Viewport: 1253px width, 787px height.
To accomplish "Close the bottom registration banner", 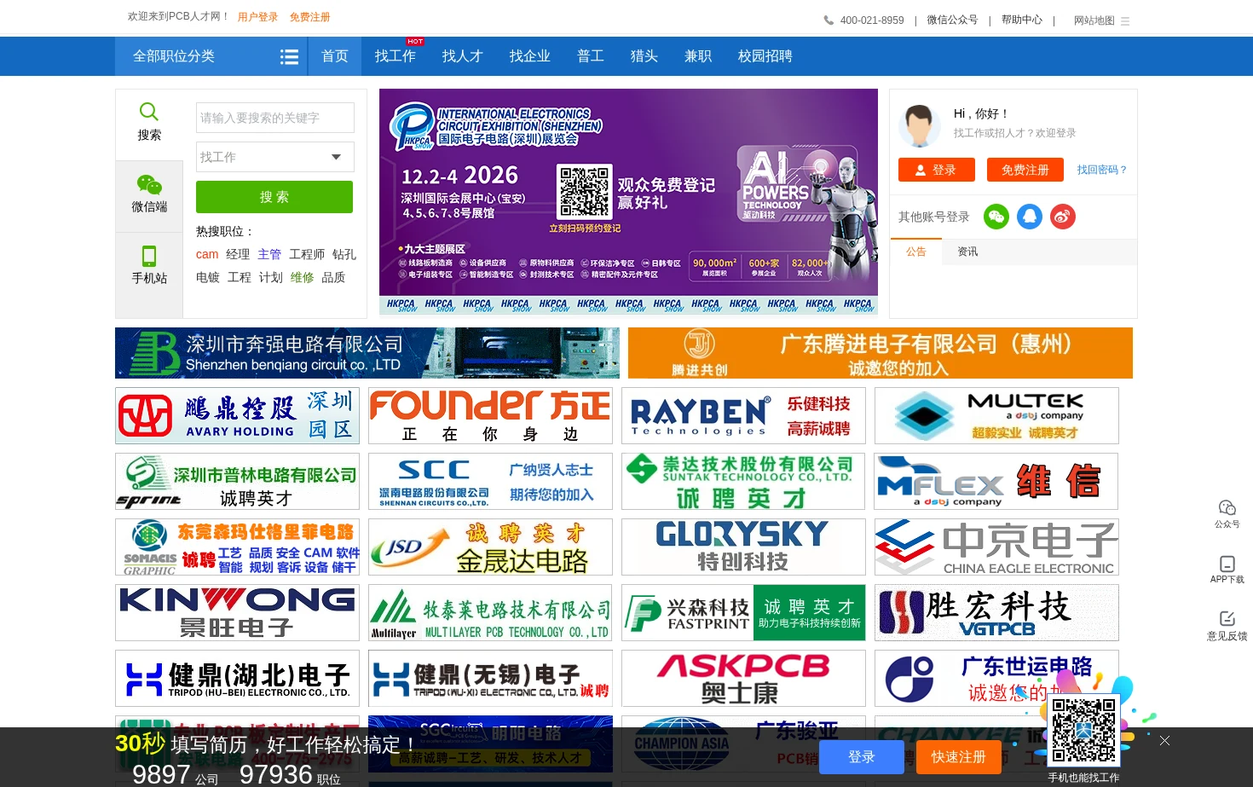I will [1164, 740].
